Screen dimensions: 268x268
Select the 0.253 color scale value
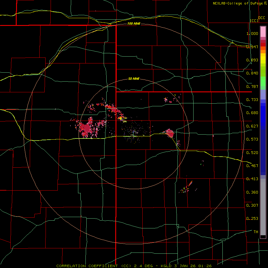252,219
